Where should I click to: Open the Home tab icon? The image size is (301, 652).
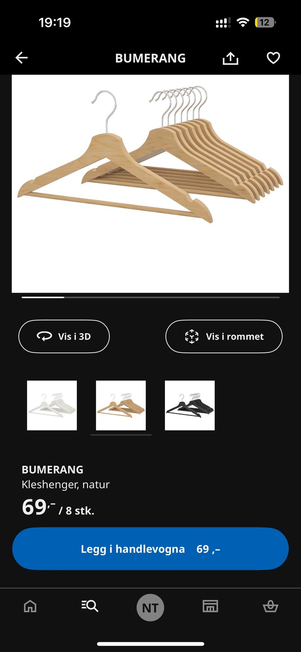point(30,606)
